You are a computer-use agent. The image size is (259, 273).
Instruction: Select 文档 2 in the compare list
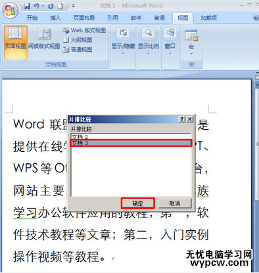(131, 137)
